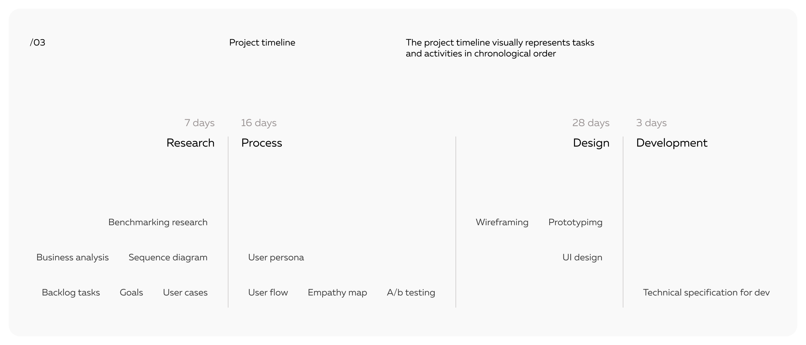
Task: Click the 28 days duration marker
Action: 591,123
